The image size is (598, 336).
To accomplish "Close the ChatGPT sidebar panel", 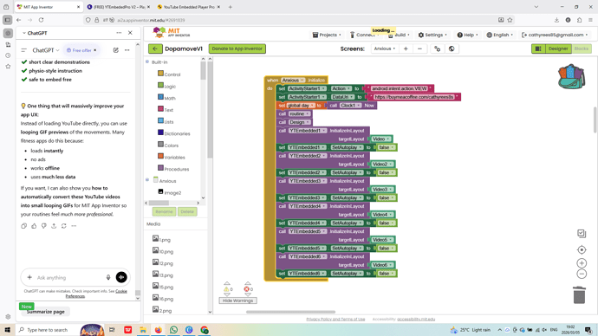I will [x=130, y=33].
